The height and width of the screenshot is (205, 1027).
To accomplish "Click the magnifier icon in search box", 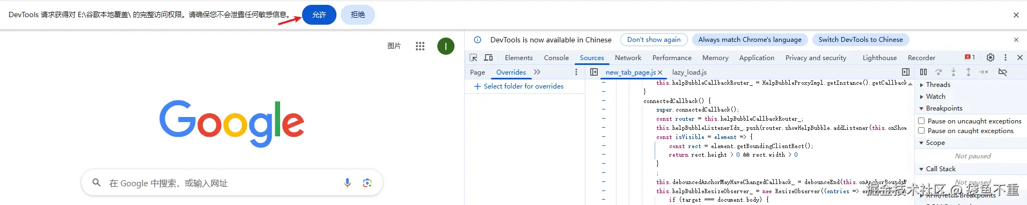I will tap(97, 183).
